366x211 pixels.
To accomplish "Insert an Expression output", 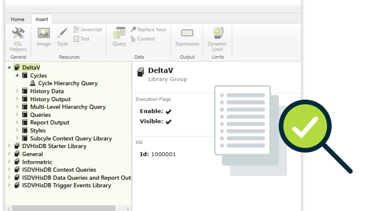I will point(187,37).
